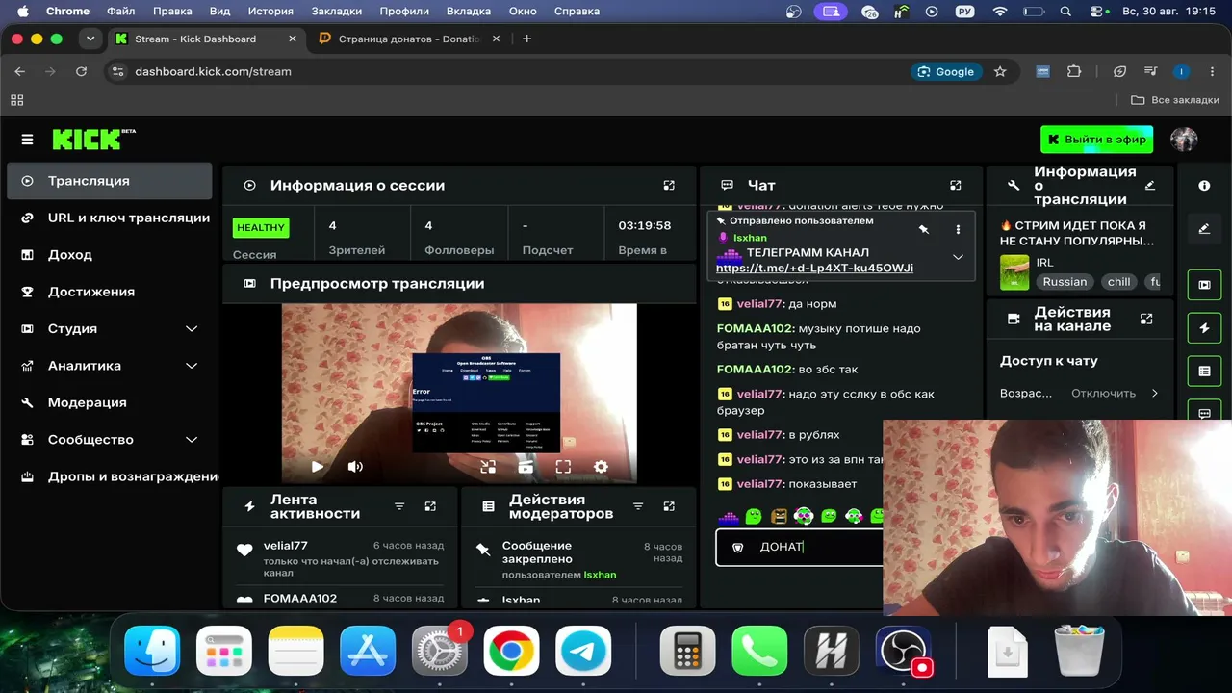This screenshot has height=693, width=1232.
Task: Expand the Студия sidebar section
Action: coord(110,328)
